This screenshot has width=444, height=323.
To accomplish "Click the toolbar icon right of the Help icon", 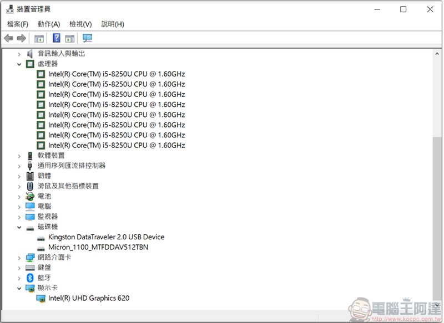I will point(70,38).
